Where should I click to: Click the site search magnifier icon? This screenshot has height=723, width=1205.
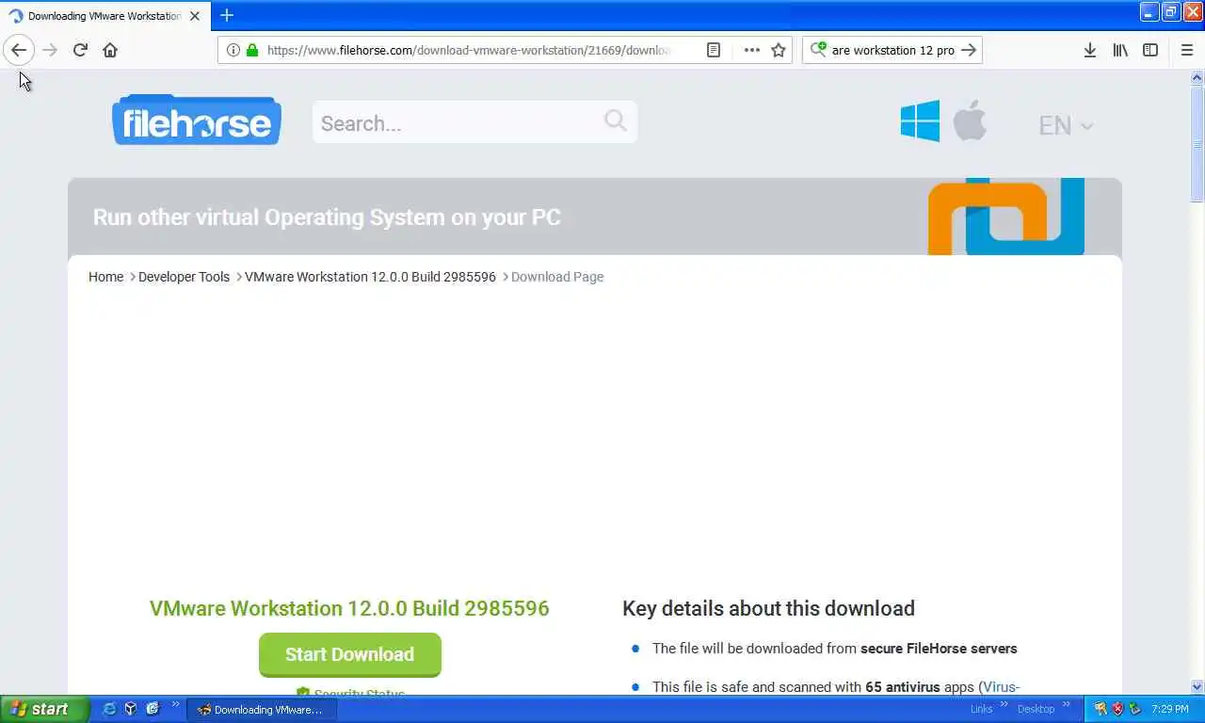point(616,120)
